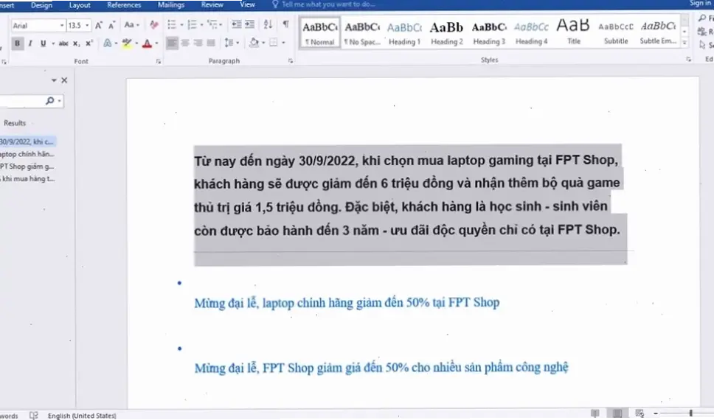
Task: Toggle Italic formatting button
Action: tap(30, 43)
